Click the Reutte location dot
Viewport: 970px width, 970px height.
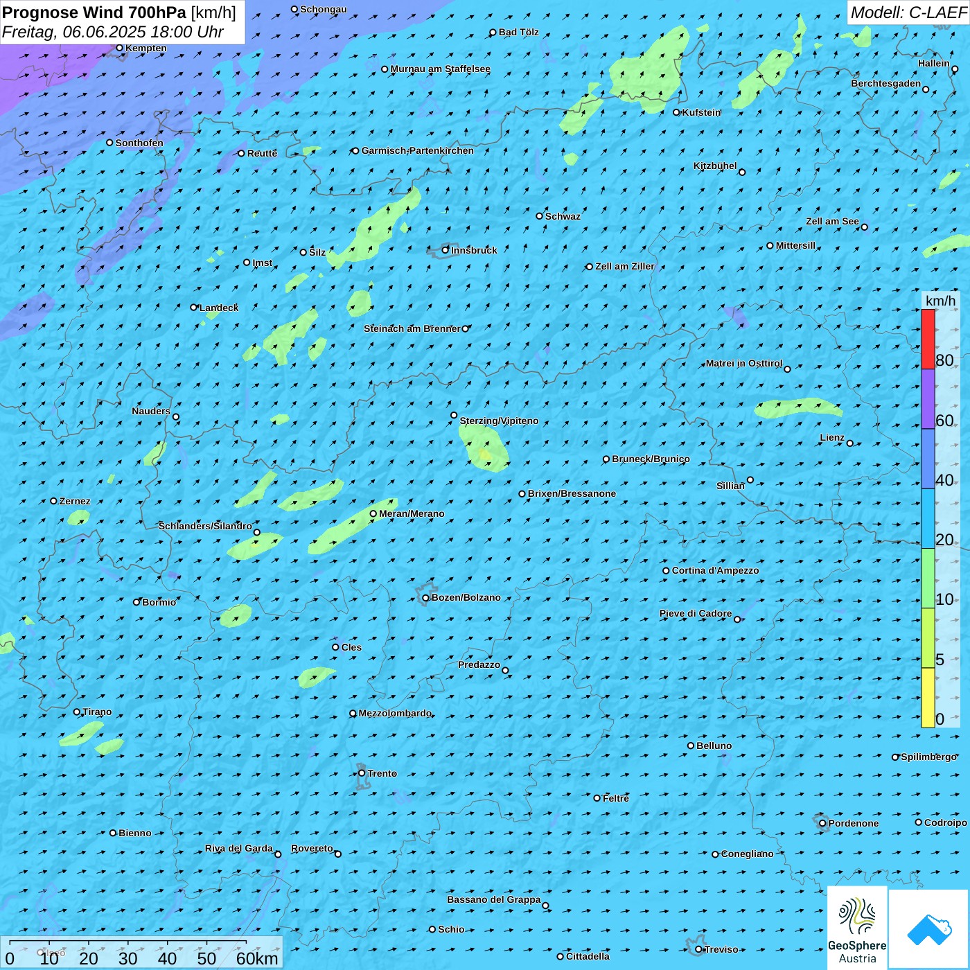(x=241, y=153)
